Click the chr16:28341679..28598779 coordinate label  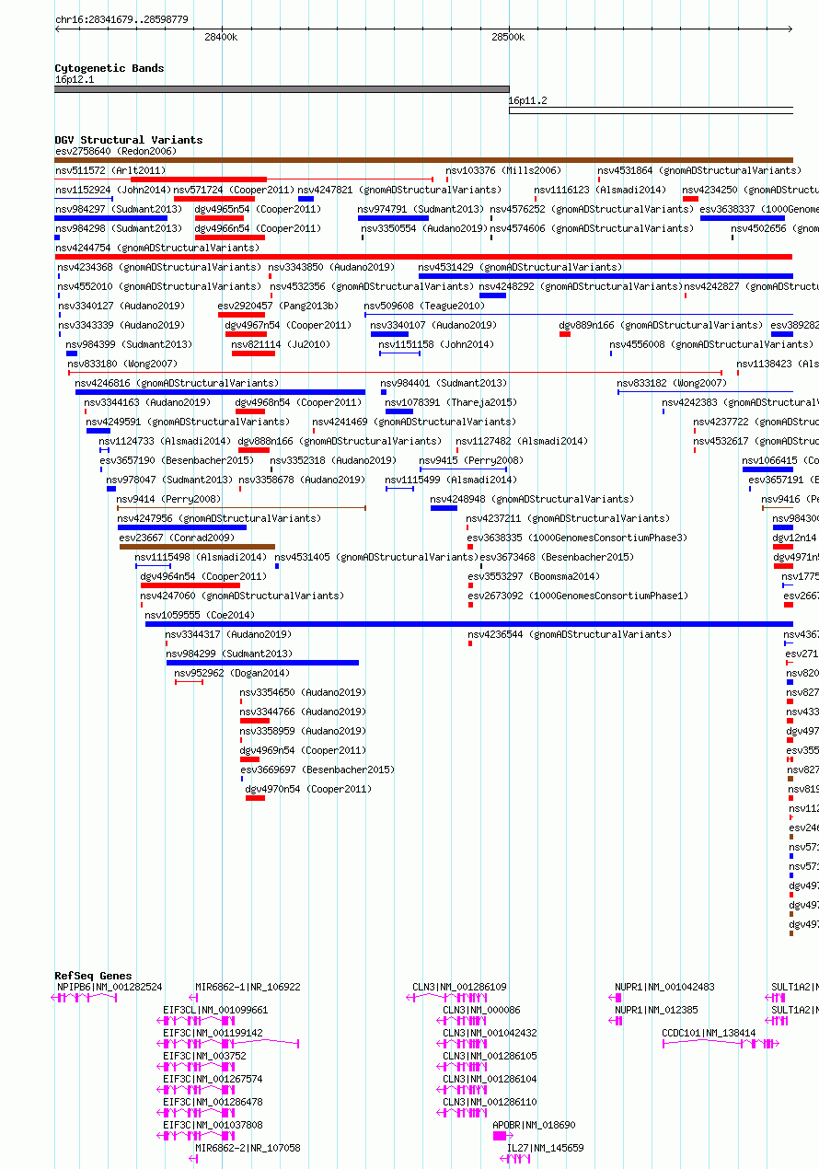(x=121, y=19)
